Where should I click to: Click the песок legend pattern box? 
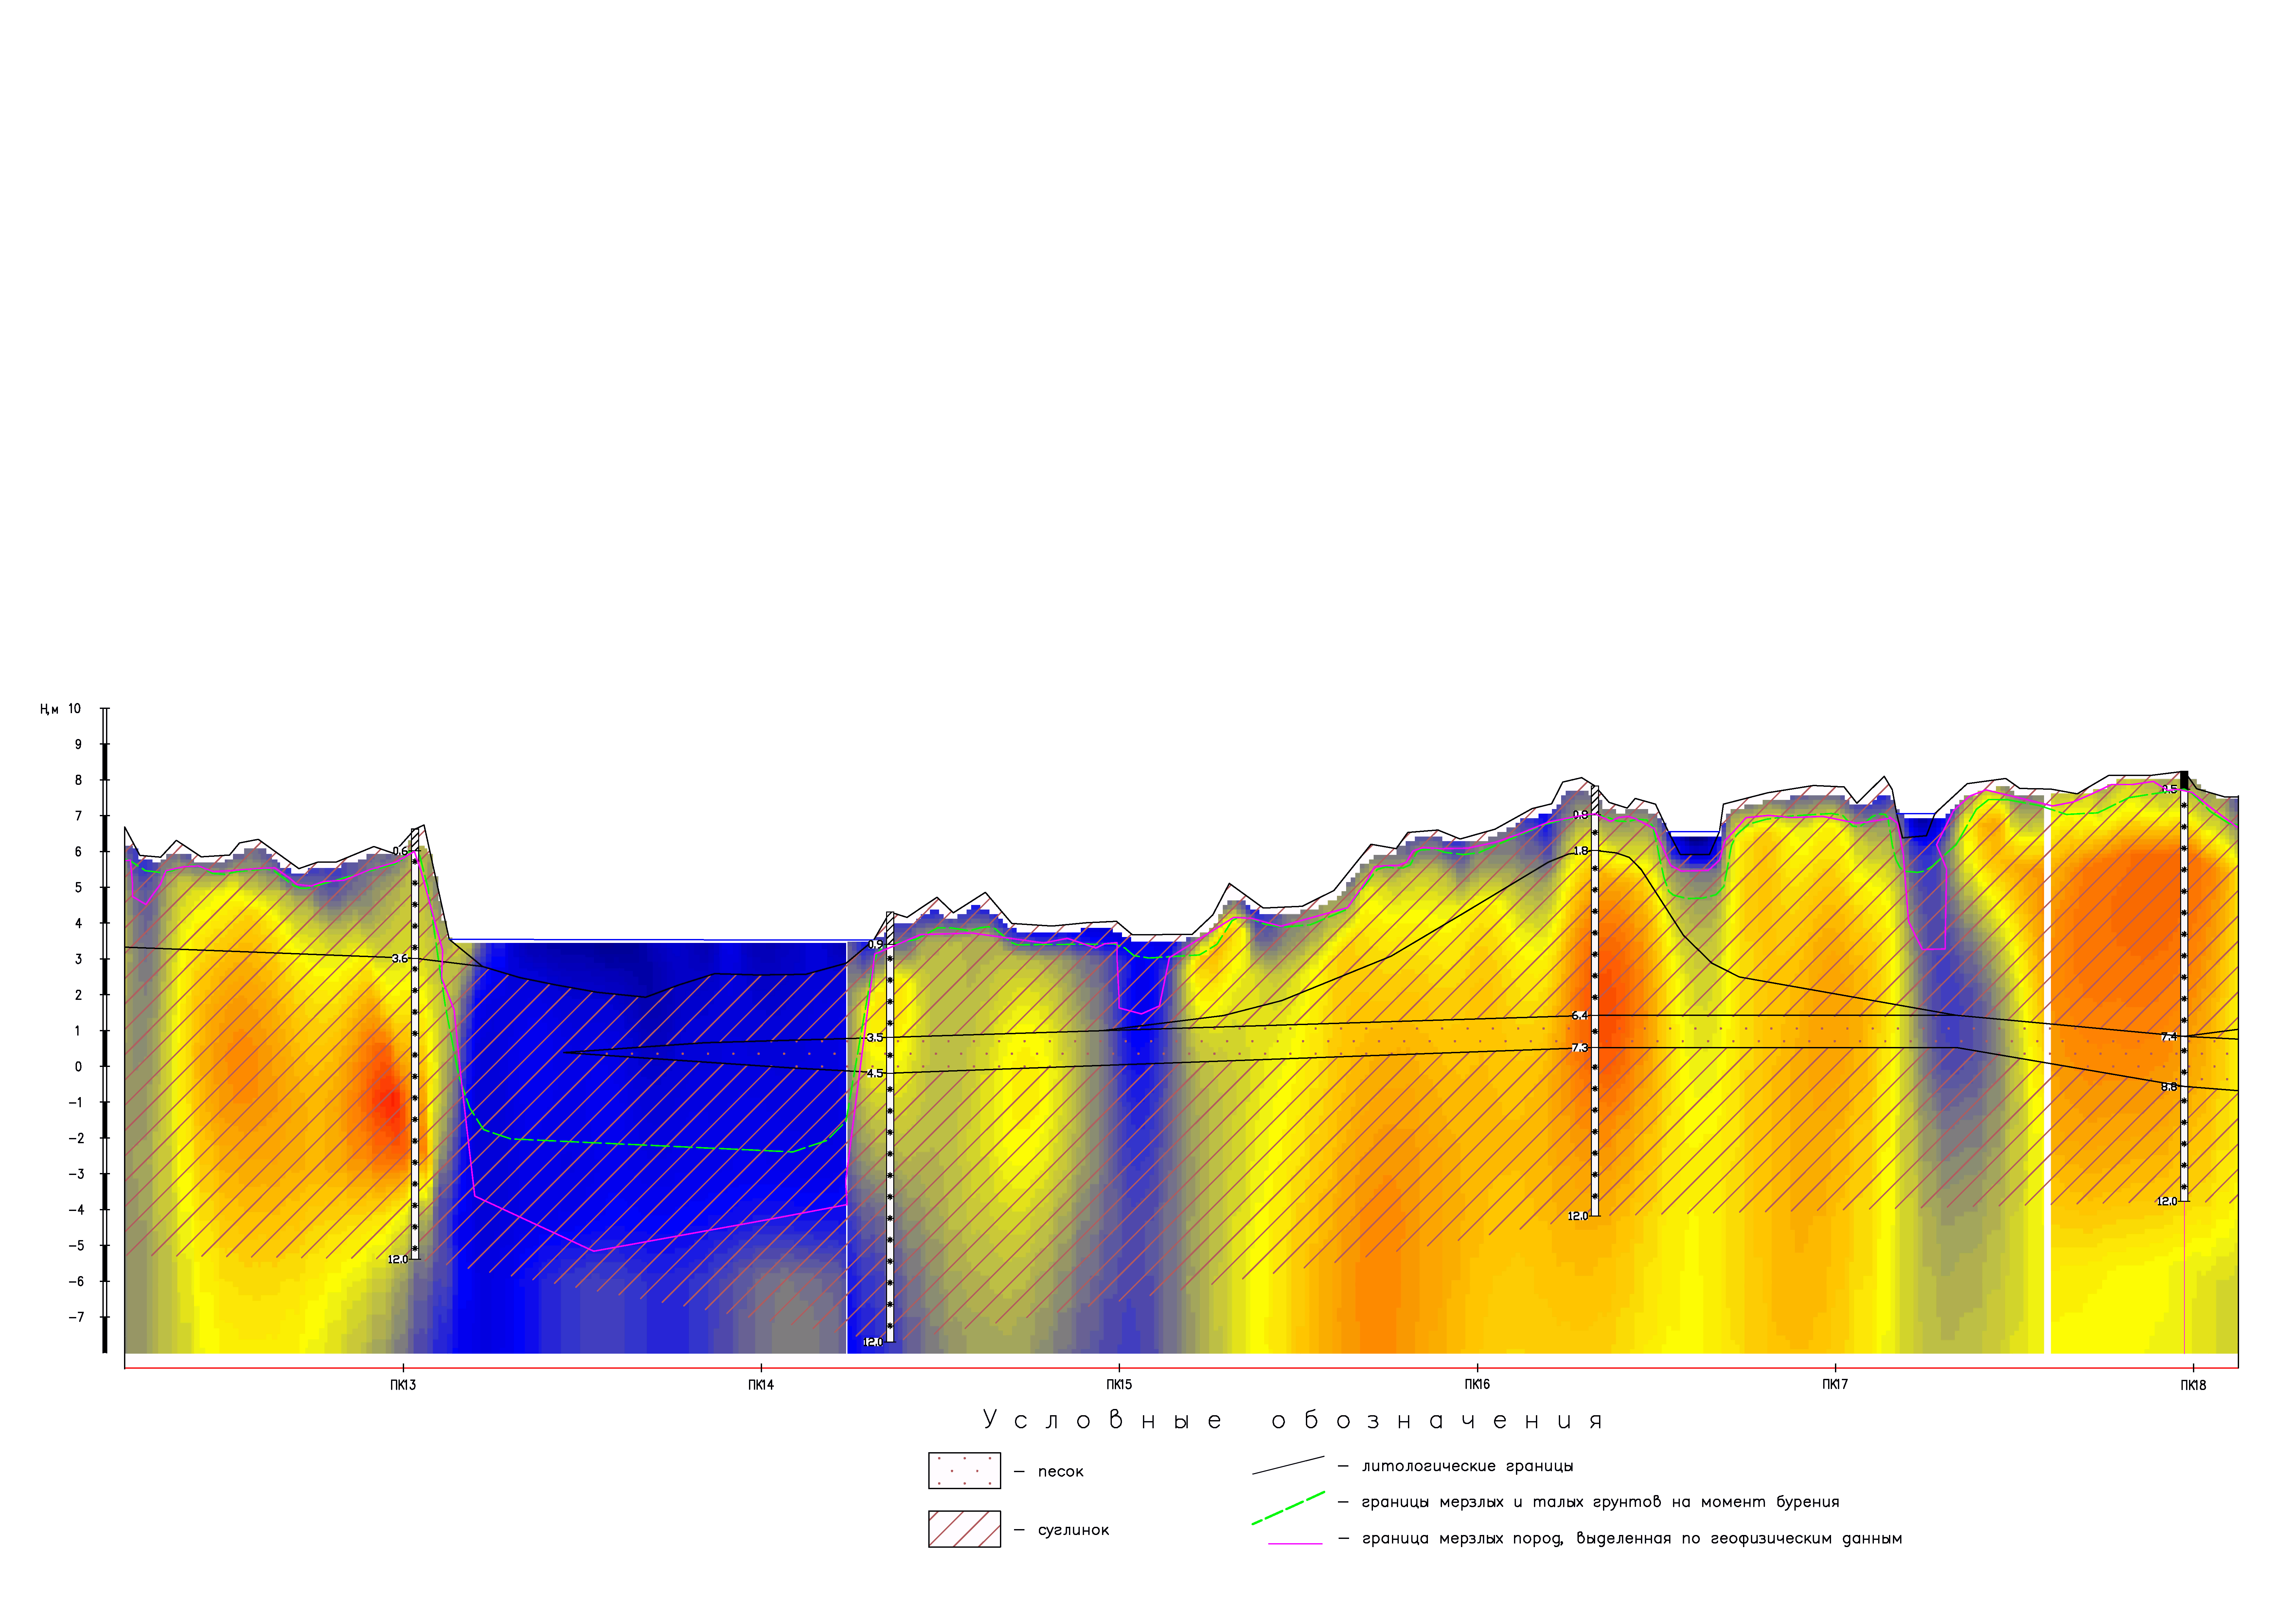pyautogui.click(x=964, y=1471)
